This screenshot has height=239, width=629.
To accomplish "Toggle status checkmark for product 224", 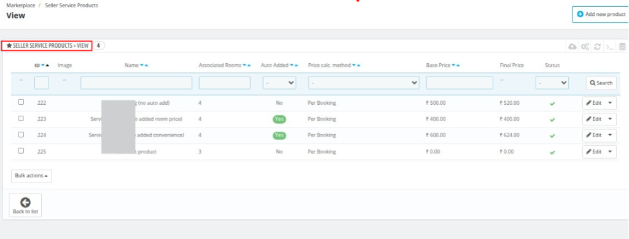I will (552, 135).
